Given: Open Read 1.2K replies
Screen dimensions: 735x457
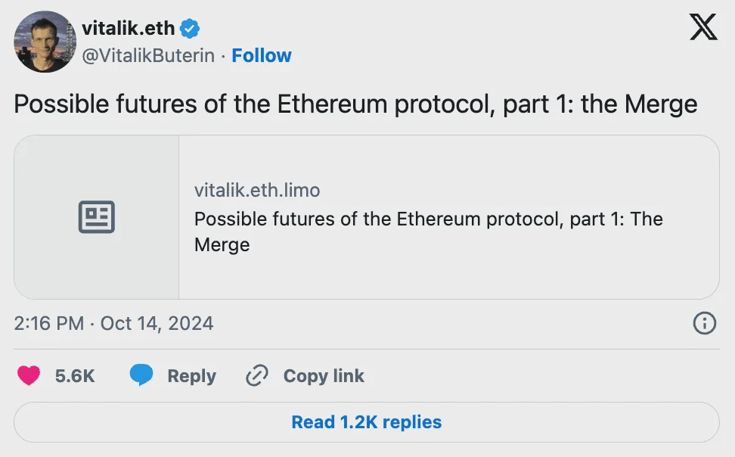Looking at the screenshot, I should coord(367,422).
